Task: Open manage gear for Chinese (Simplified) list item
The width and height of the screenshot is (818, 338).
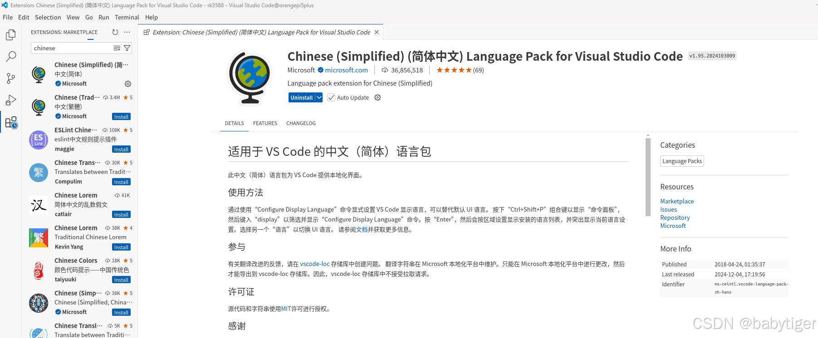Action: [128, 84]
